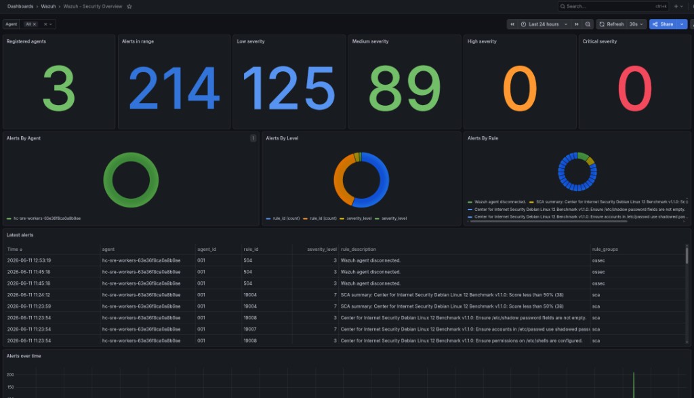
Task: Expand the Agent variable dropdown
Action: tap(51, 24)
